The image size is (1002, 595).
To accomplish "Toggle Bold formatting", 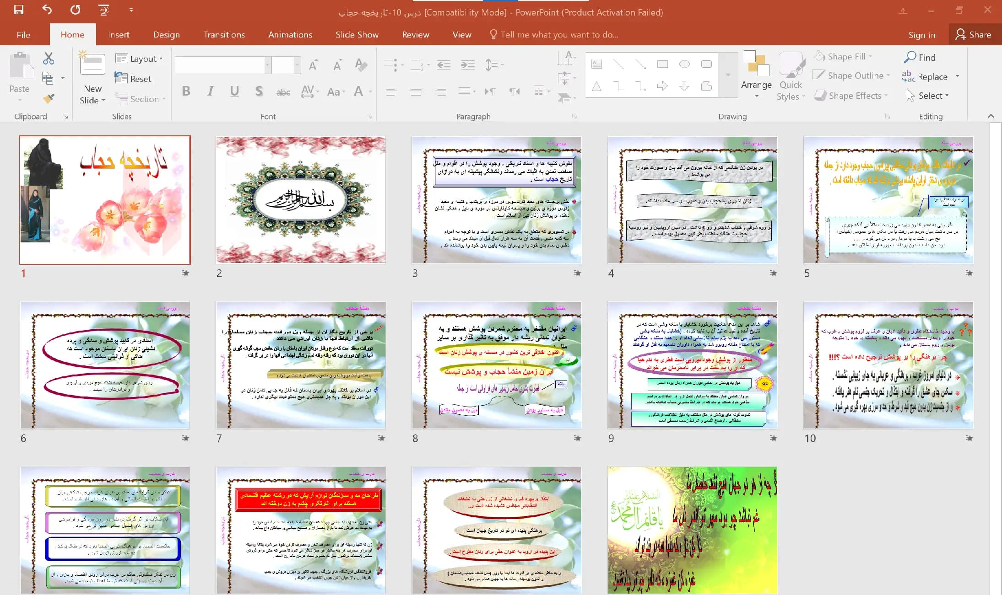I will pyautogui.click(x=186, y=91).
